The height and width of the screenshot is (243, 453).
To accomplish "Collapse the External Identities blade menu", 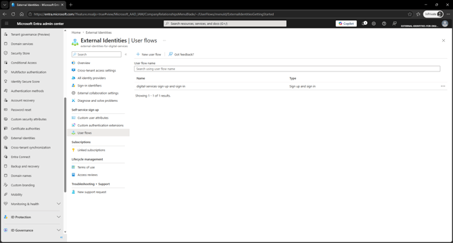I will pyautogui.click(x=126, y=54).
